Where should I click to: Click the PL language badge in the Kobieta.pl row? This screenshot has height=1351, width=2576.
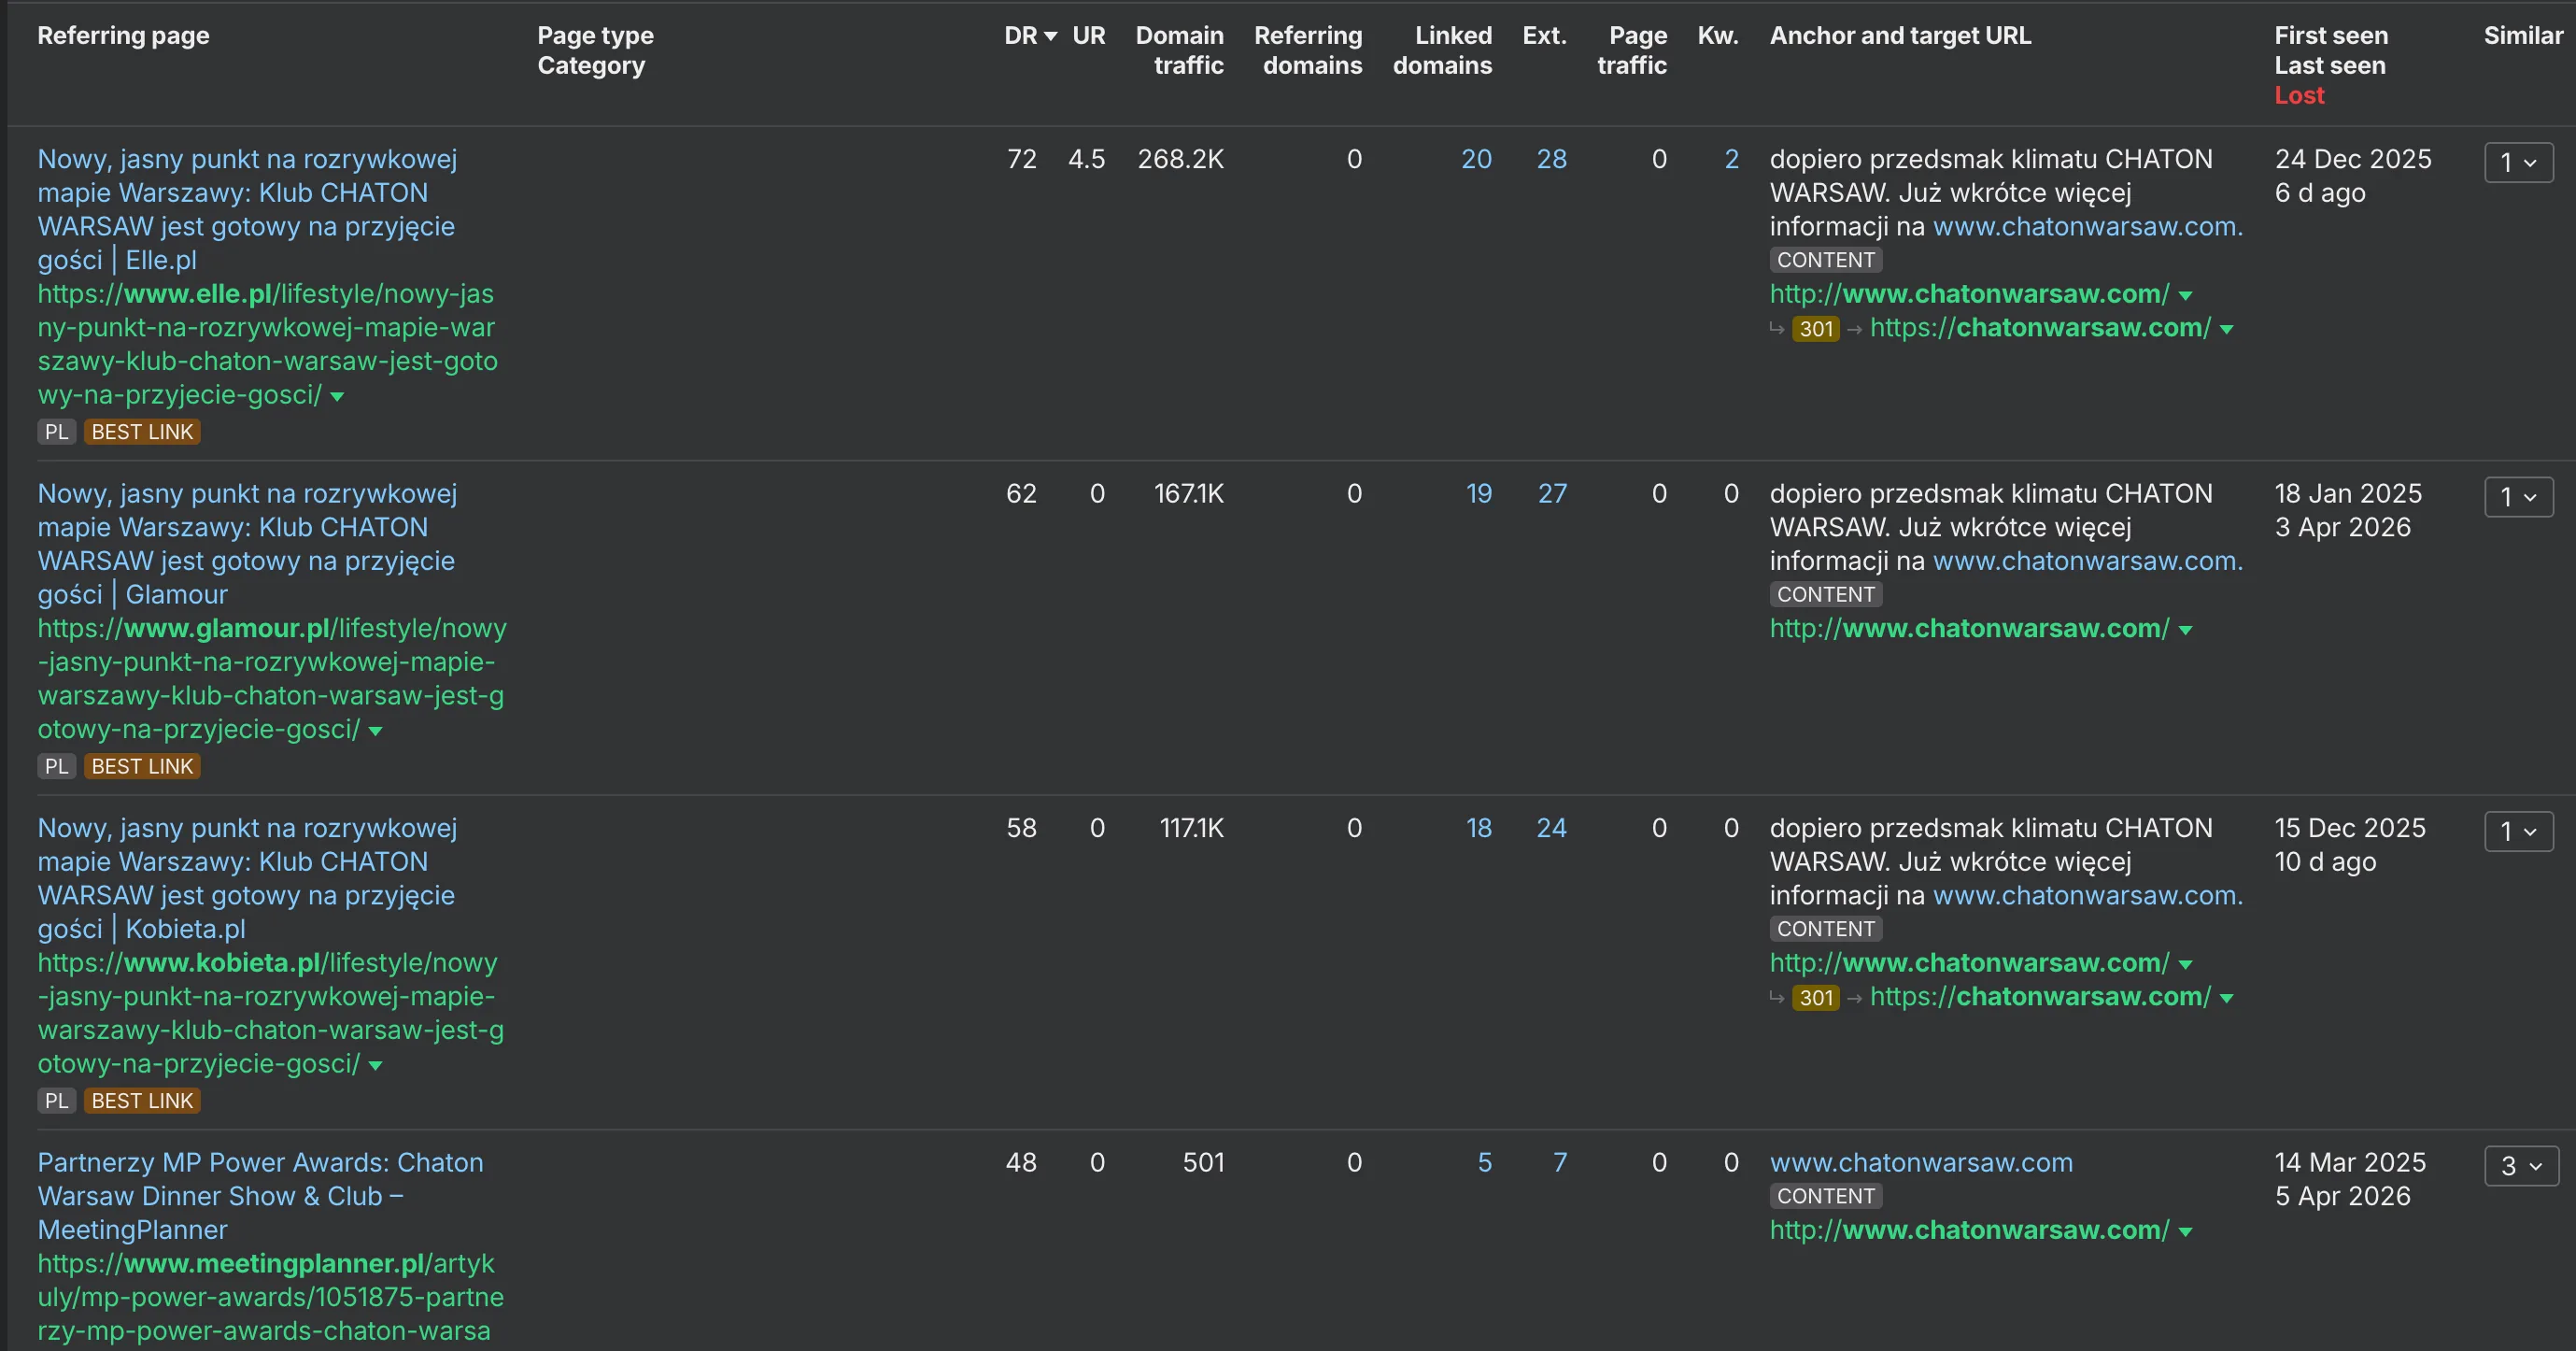click(57, 1101)
